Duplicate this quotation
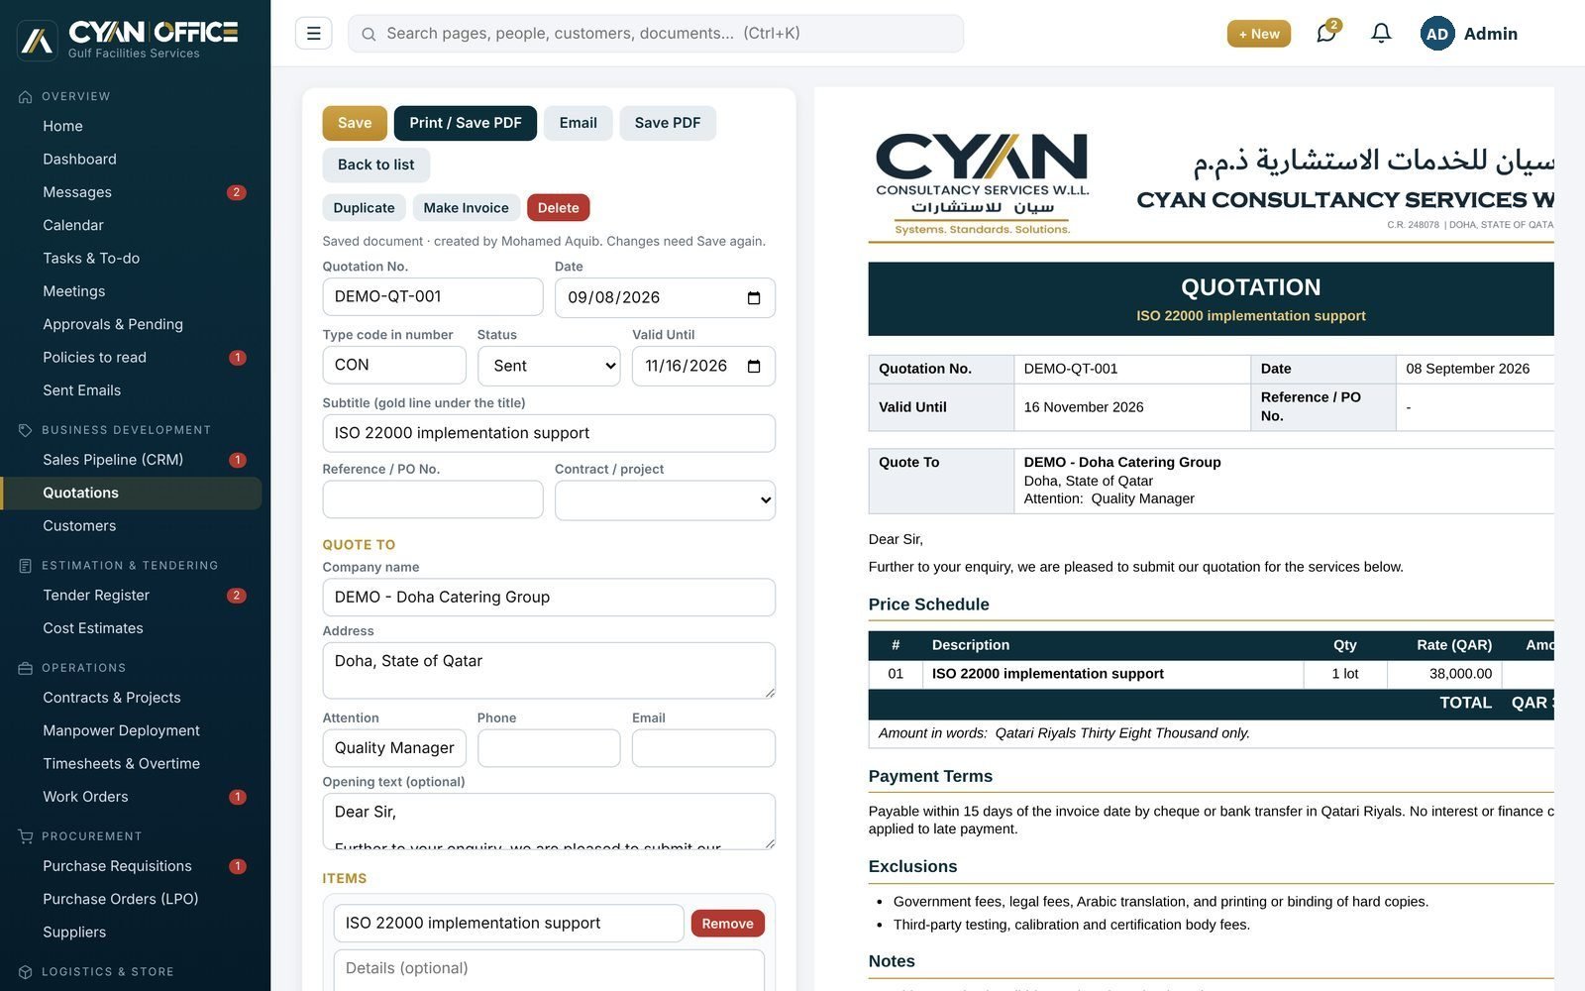Screen dimensions: 1585x991 click(364, 208)
